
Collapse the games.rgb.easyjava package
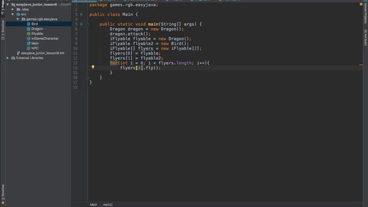pyautogui.click(x=18, y=19)
